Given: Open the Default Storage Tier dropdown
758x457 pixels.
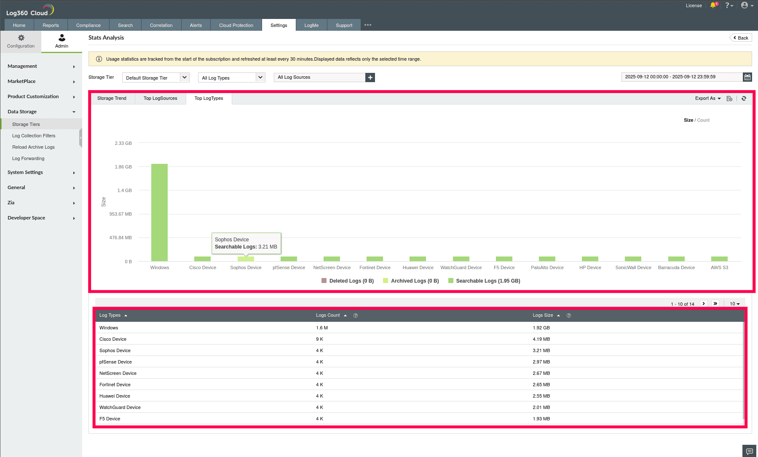Looking at the screenshot, I should pos(156,78).
